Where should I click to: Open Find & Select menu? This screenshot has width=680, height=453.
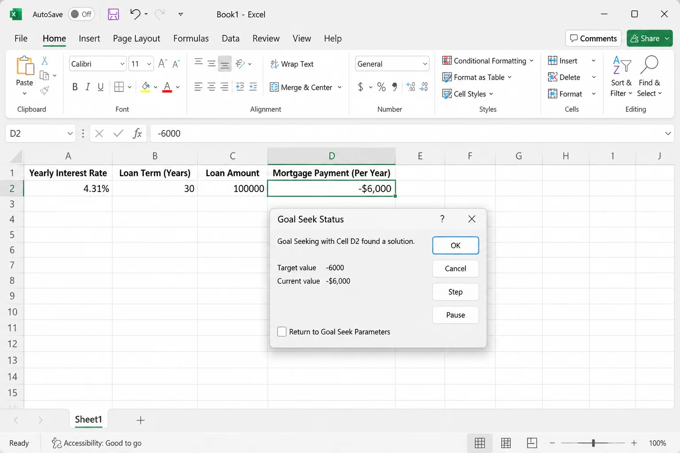click(649, 76)
